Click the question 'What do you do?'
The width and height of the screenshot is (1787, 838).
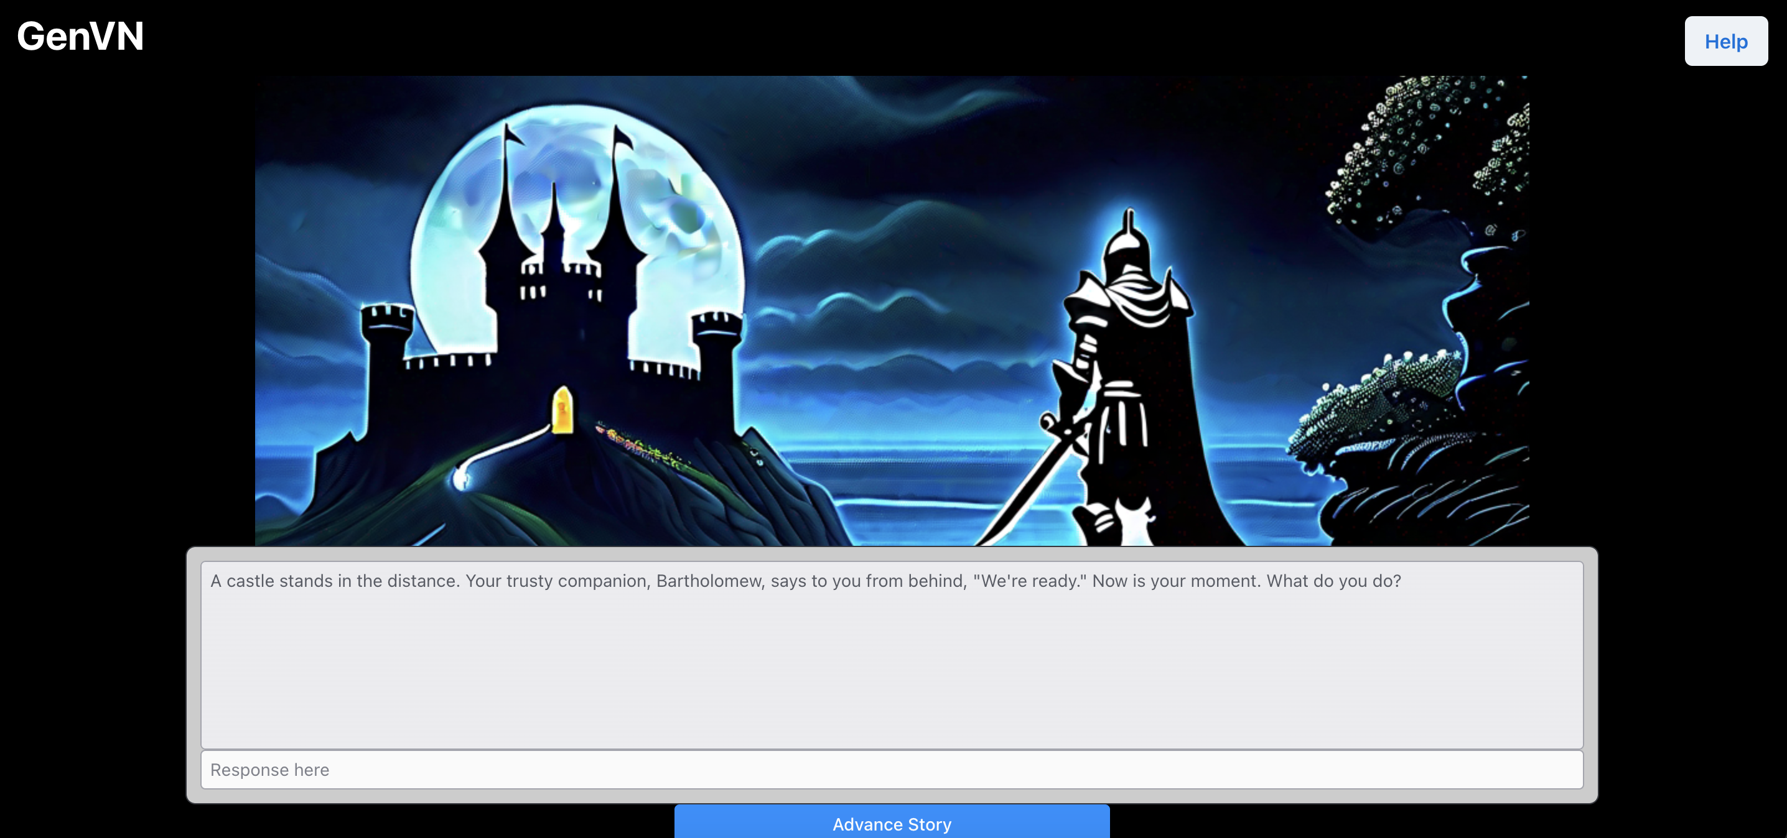point(1333,581)
